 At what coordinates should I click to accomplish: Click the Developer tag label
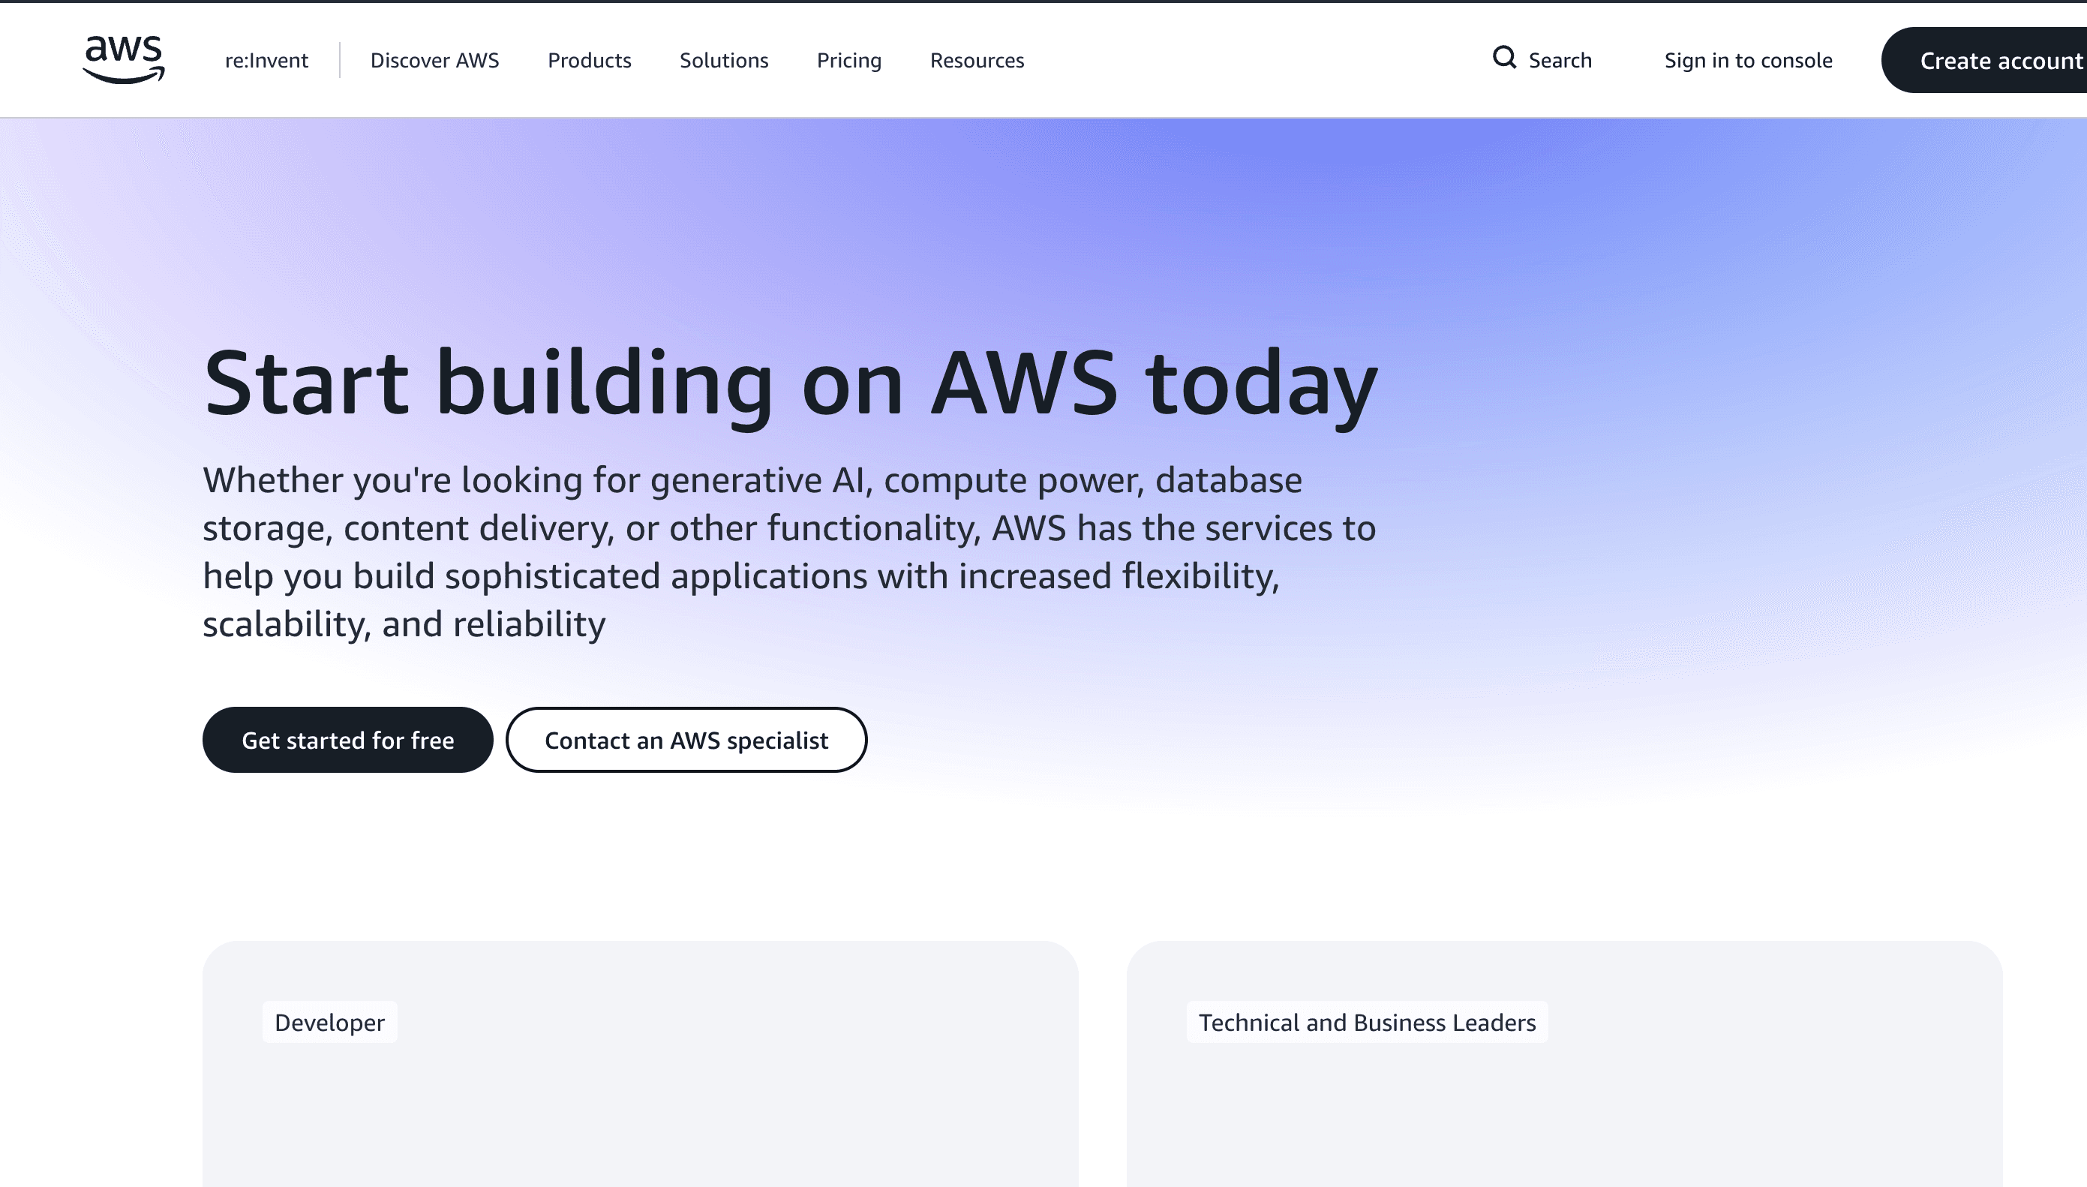pos(329,1021)
